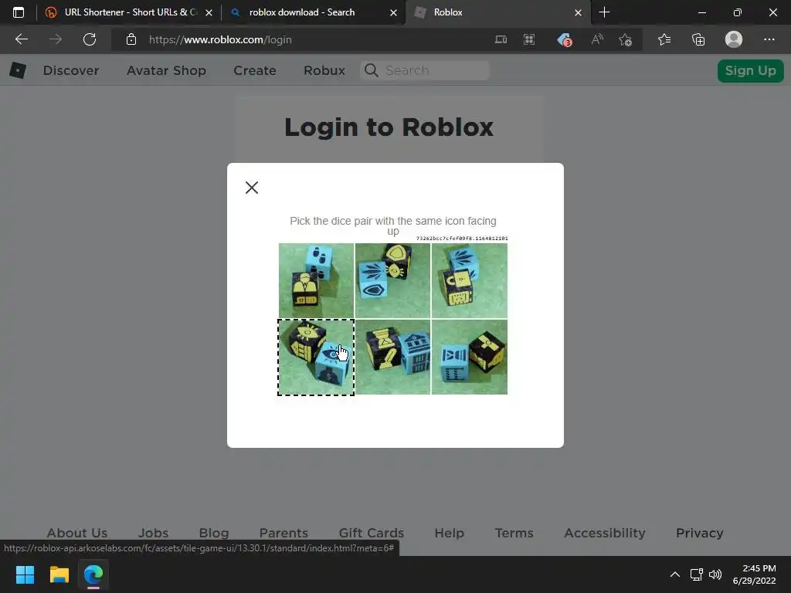Open the tab actions menu icon

19,12
